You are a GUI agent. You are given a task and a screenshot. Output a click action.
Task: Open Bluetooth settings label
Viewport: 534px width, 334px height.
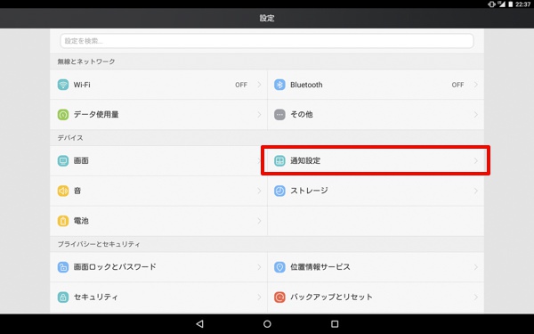point(306,85)
